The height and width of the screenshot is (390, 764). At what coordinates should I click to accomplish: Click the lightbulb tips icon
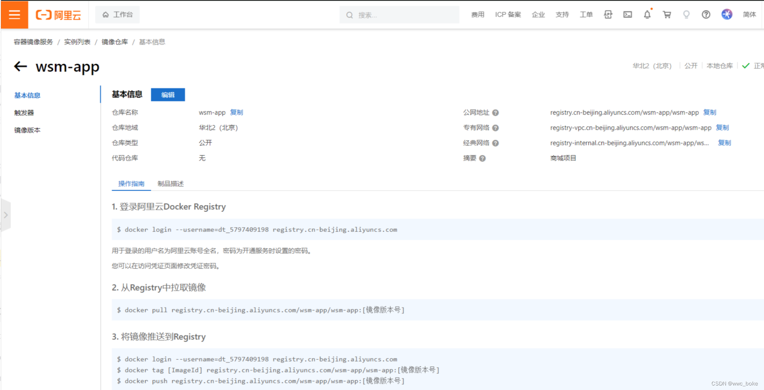(x=686, y=15)
